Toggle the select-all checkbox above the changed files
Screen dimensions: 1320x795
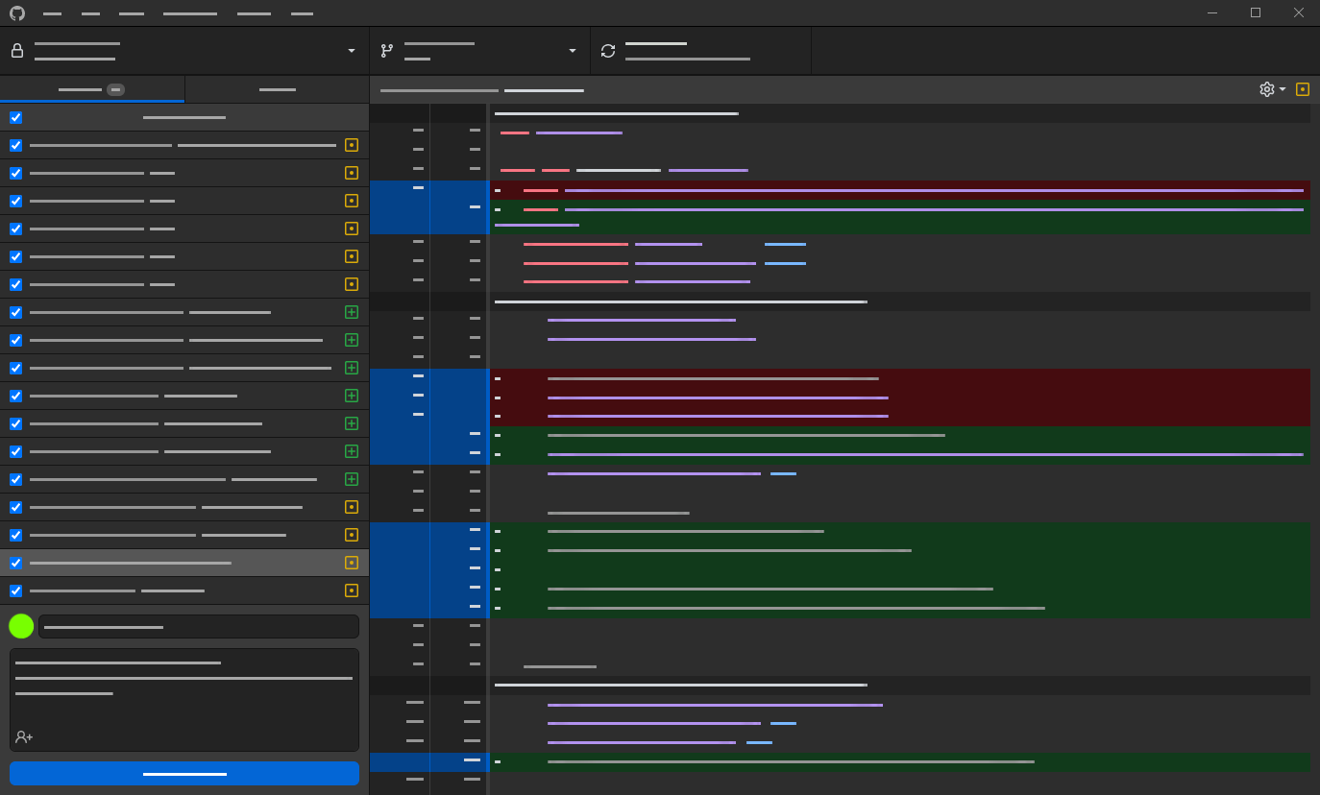tap(16, 118)
